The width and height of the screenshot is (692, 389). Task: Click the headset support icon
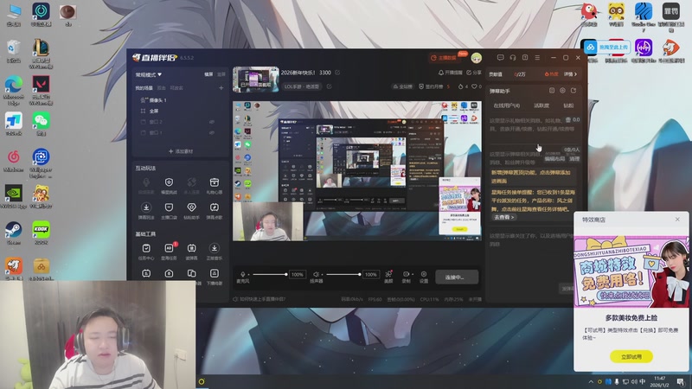(513, 57)
